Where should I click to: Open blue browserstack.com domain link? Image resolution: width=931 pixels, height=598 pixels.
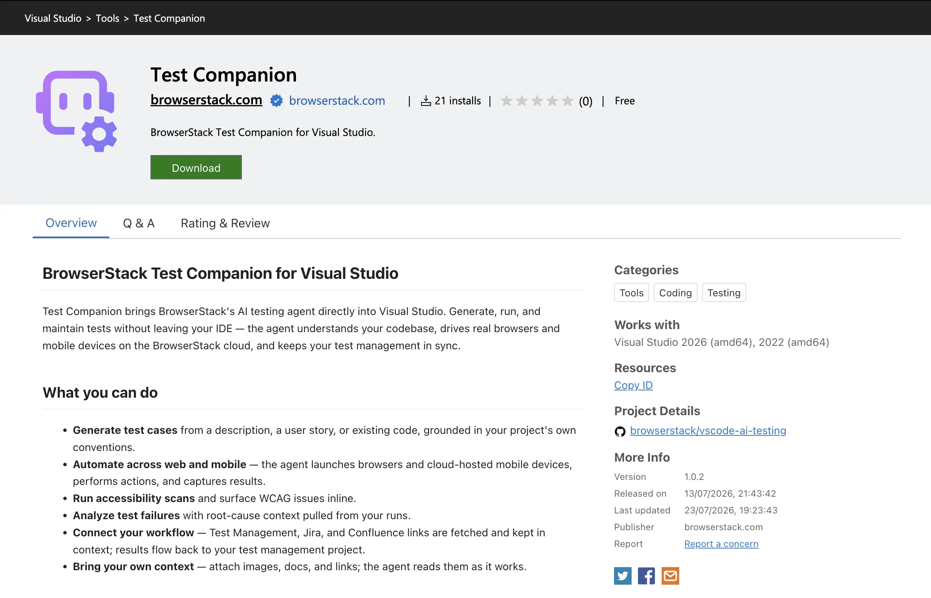(x=337, y=101)
